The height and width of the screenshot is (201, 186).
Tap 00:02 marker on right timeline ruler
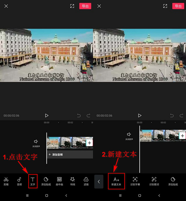pyautogui.click(x=163, y=123)
